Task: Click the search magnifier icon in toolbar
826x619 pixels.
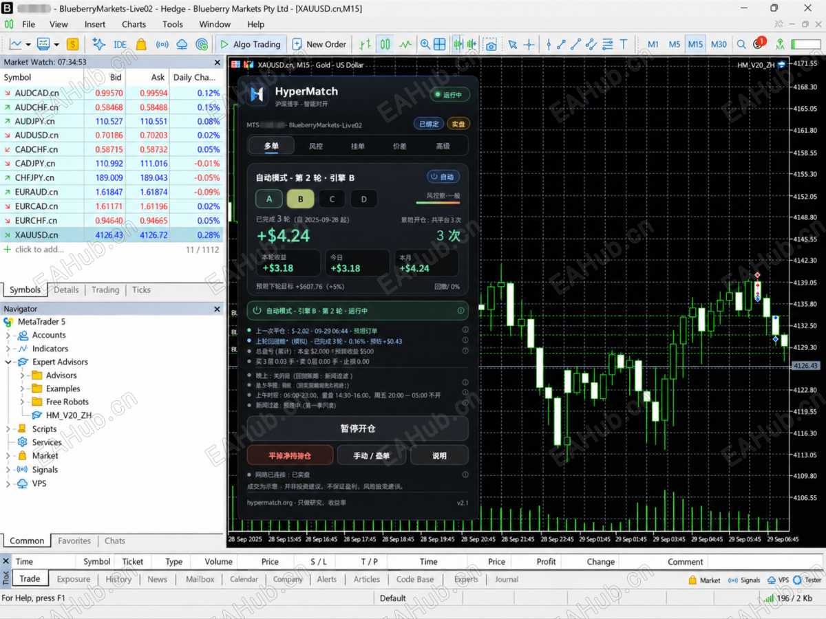Action: point(741,44)
